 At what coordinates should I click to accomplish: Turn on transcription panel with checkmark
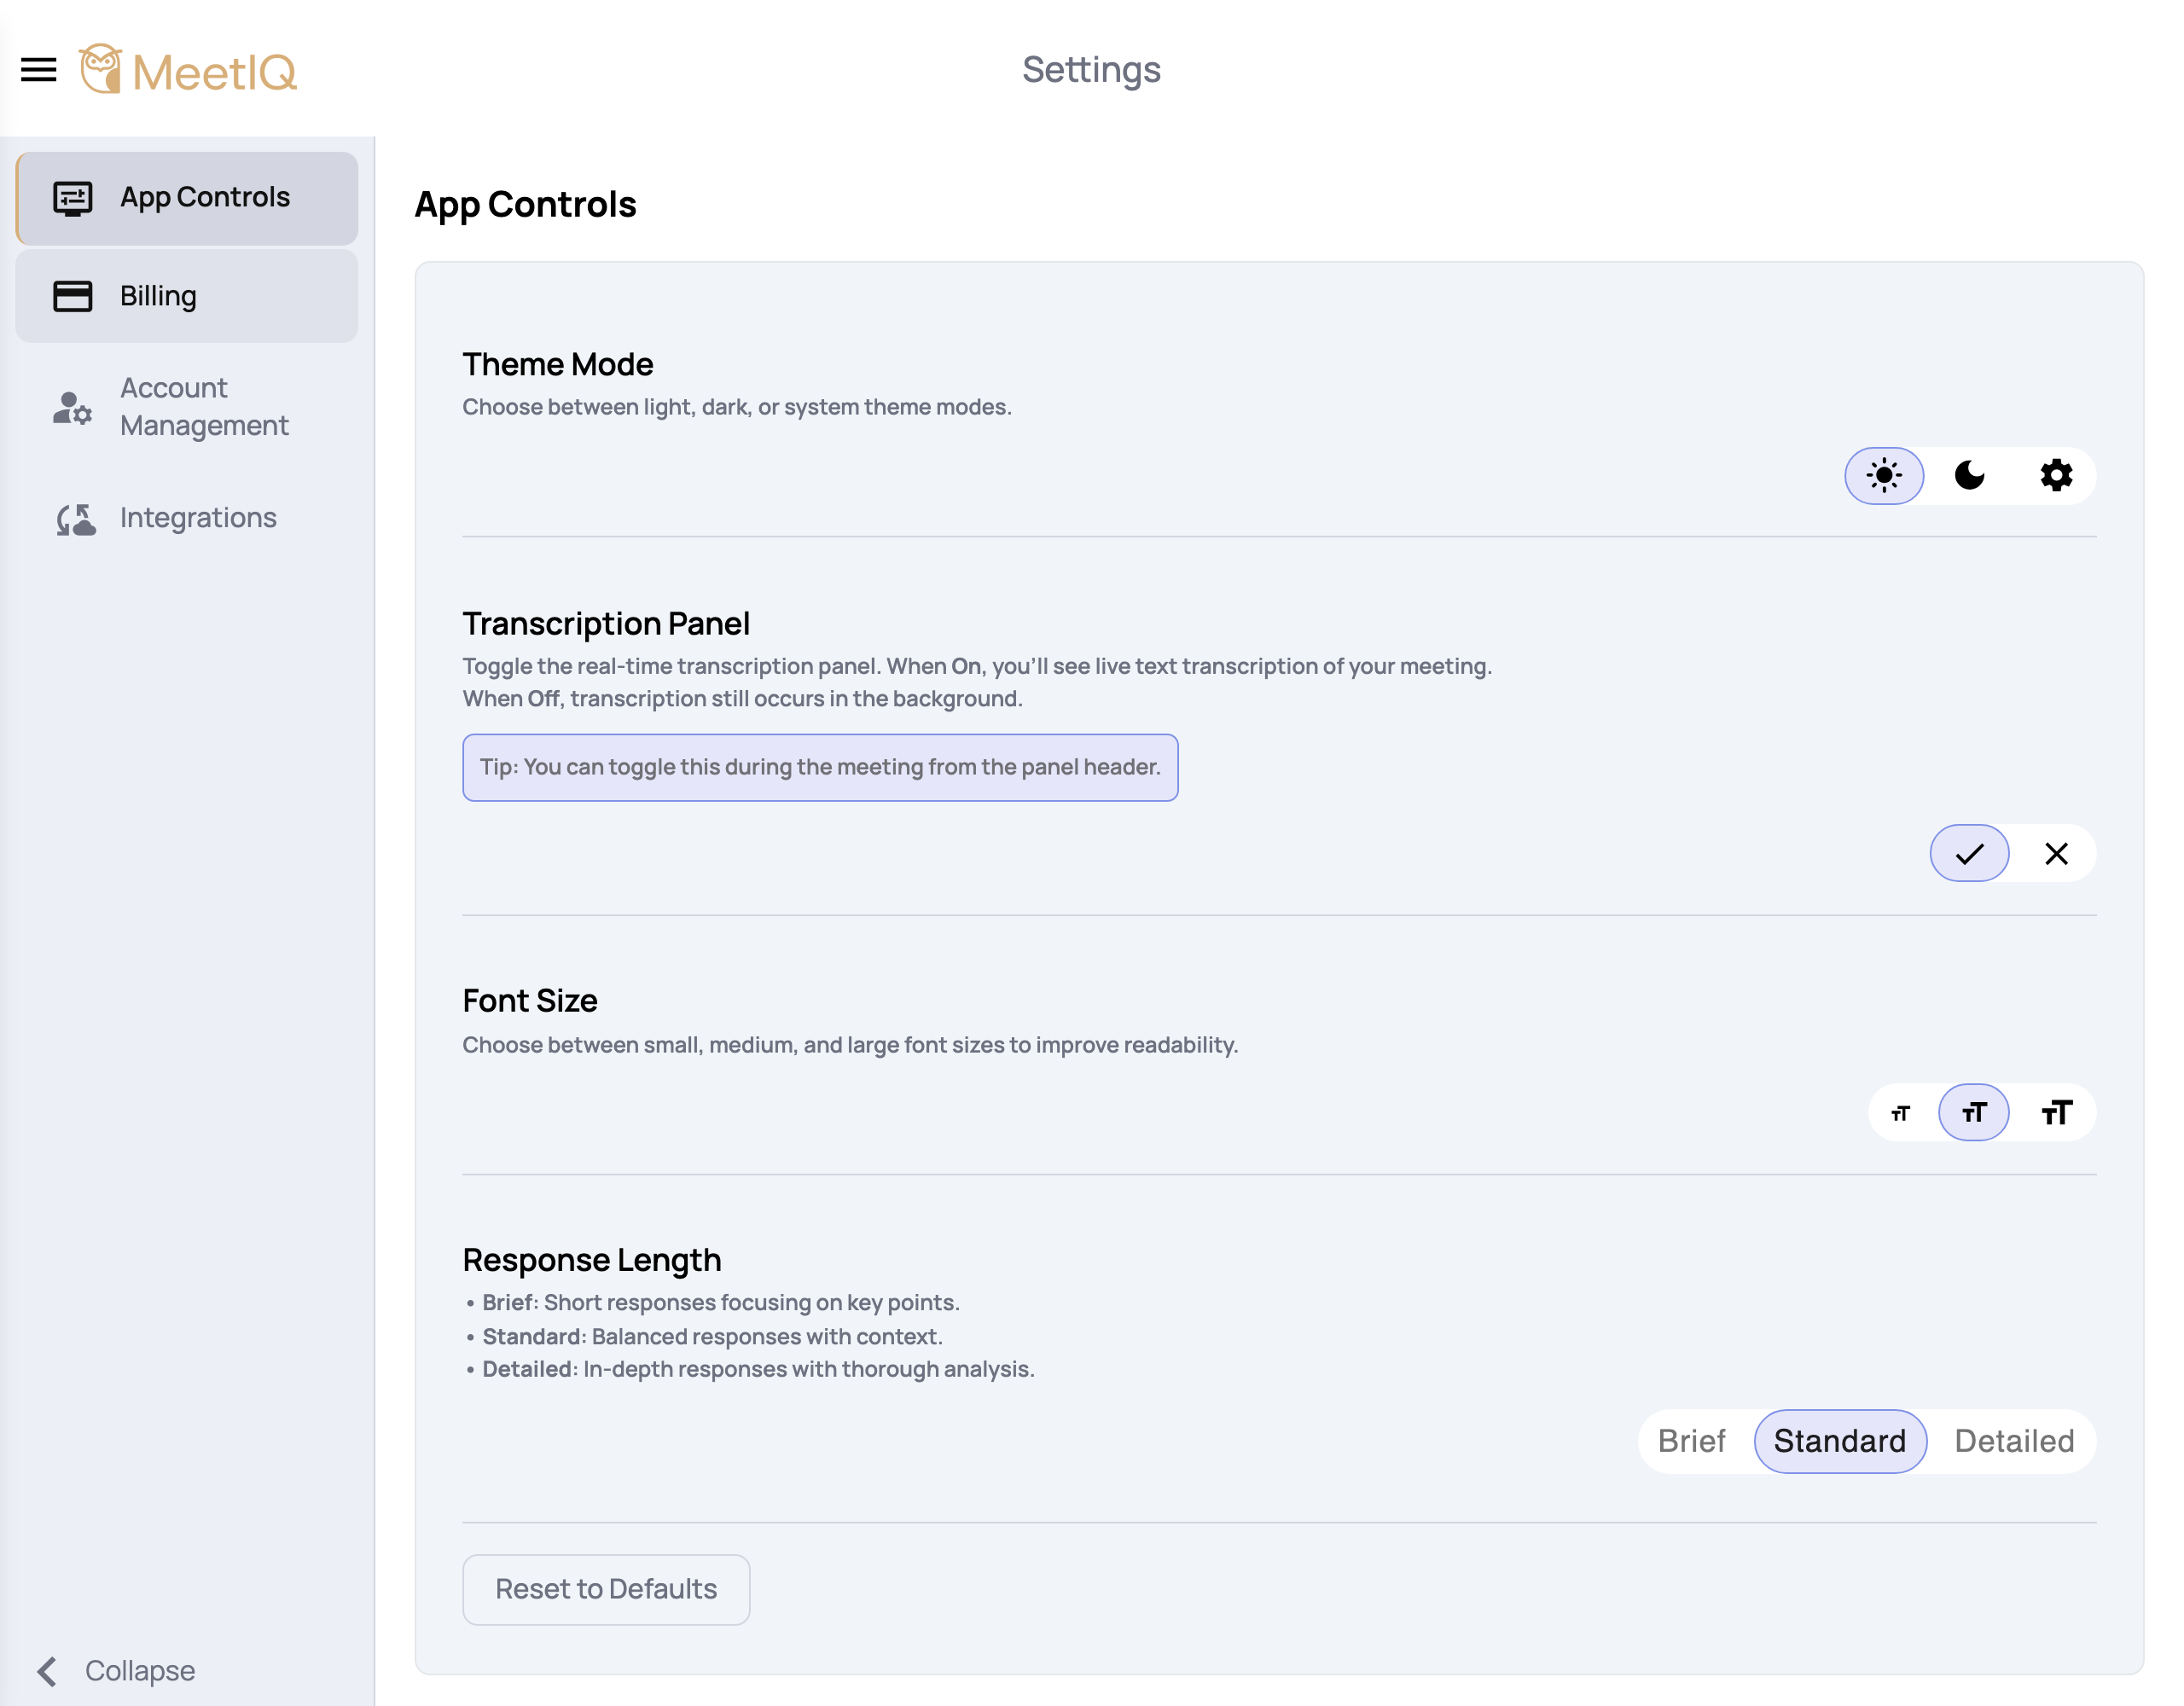pos(1970,853)
